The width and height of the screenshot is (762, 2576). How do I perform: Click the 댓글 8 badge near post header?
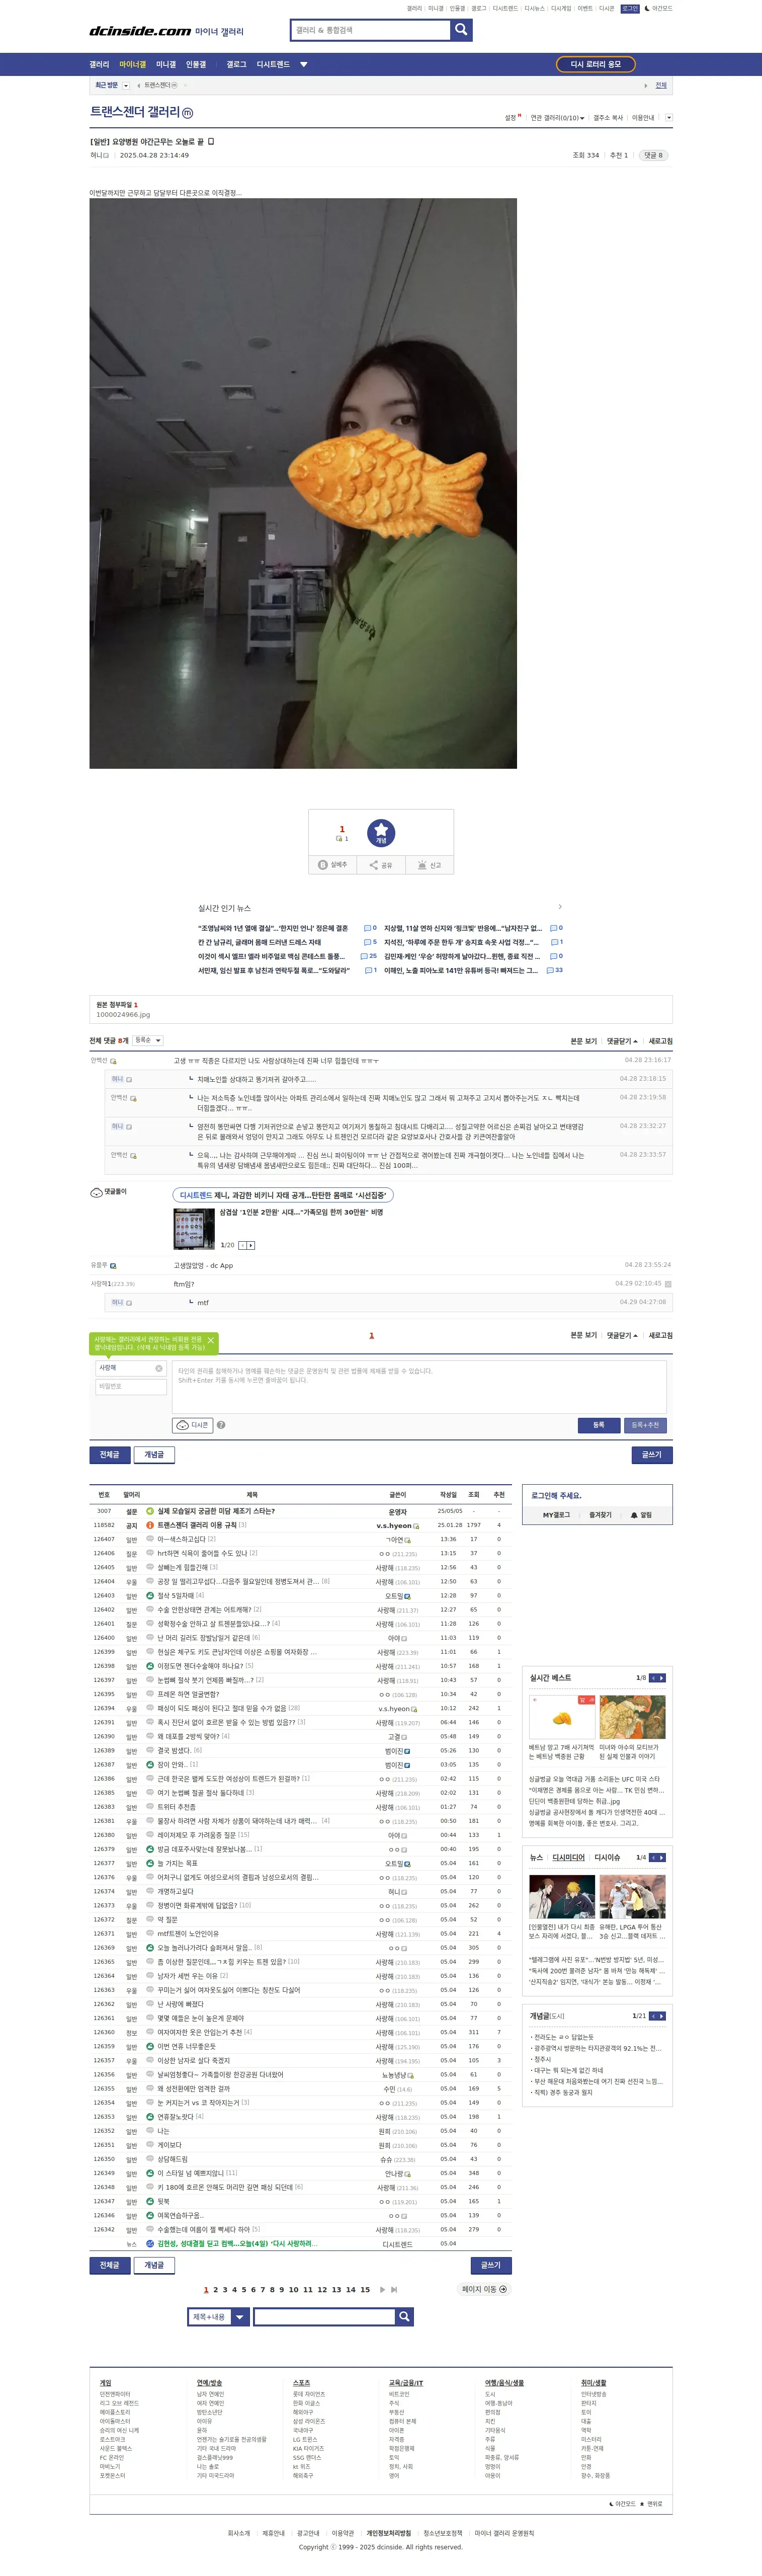click(653, 155)
